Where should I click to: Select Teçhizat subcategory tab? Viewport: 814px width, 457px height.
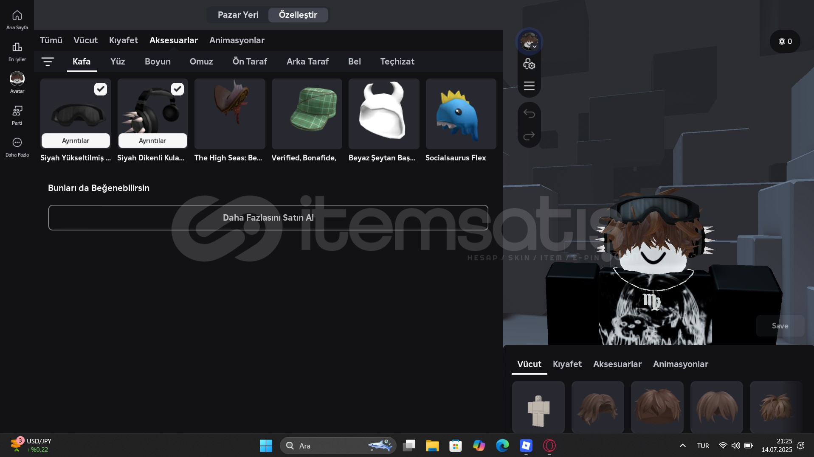point(397,62)
